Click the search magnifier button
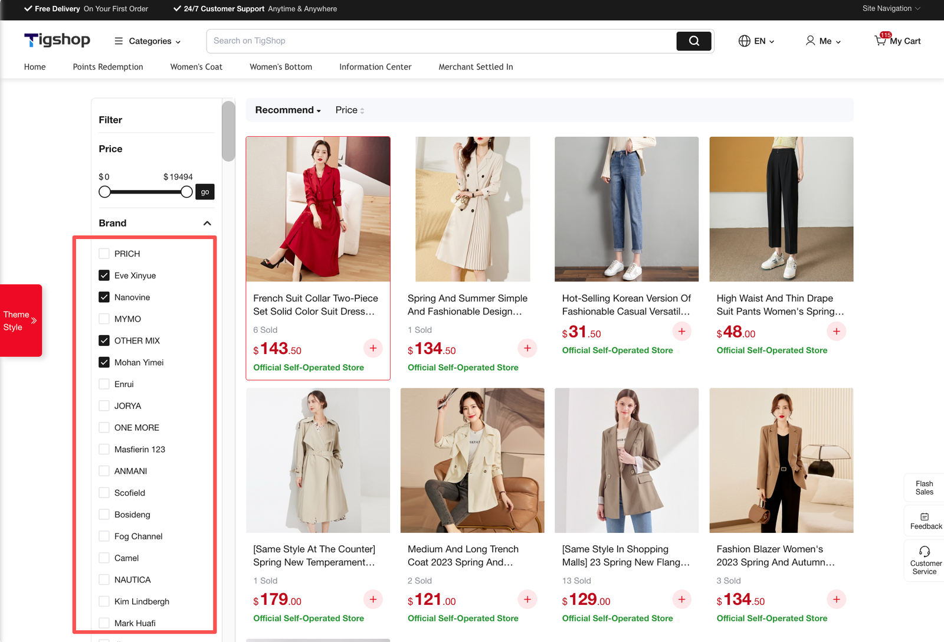The image size is (944, 642). click(x=693, y=41)
